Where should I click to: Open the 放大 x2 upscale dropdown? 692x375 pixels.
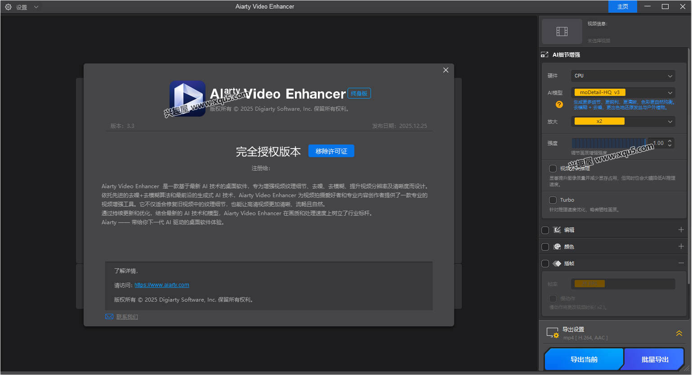623,121
